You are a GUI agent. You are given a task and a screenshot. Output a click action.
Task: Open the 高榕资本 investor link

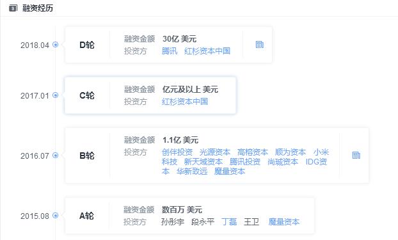click(253, 152)
